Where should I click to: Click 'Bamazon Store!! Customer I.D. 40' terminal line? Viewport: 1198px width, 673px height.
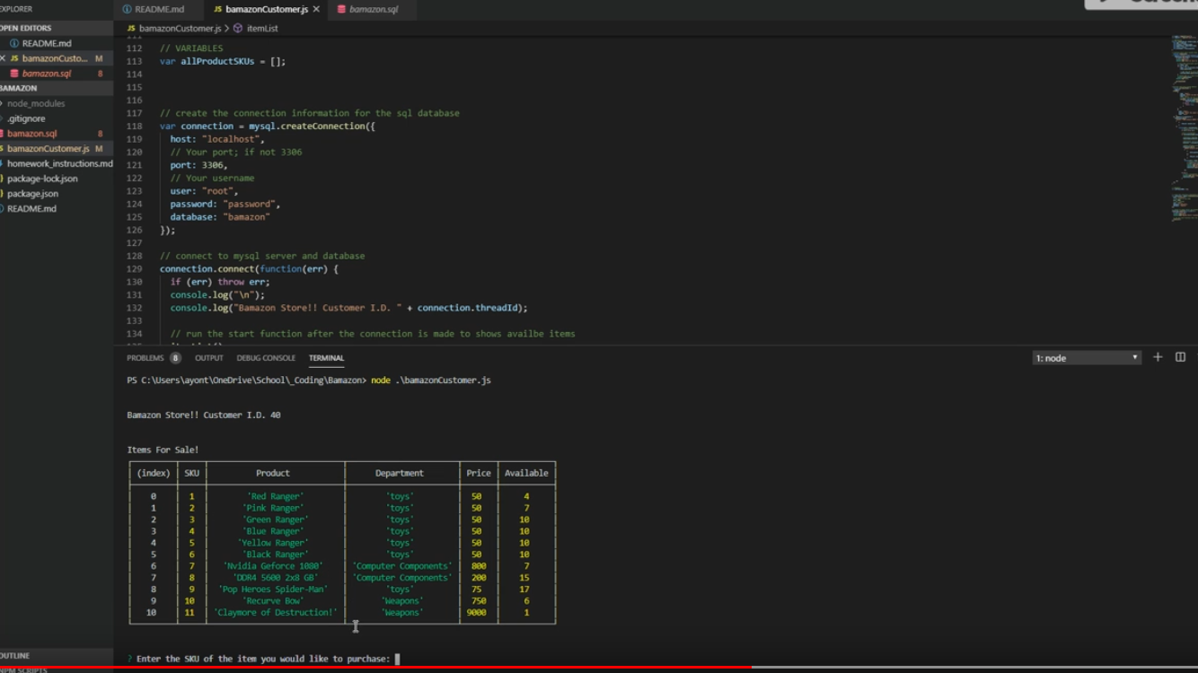point(204,415)
